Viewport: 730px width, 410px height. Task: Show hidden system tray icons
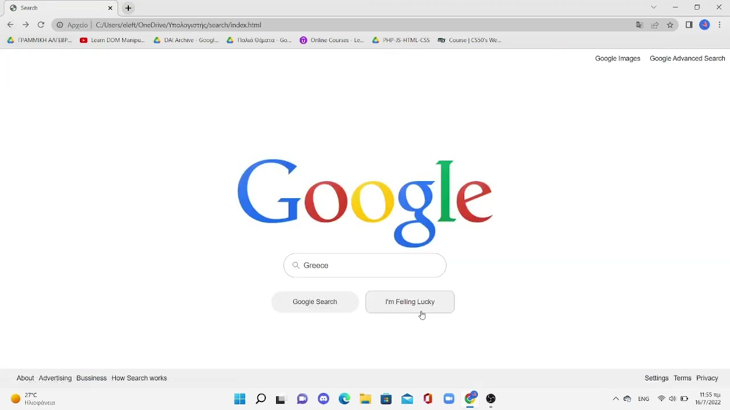point(615,399)
